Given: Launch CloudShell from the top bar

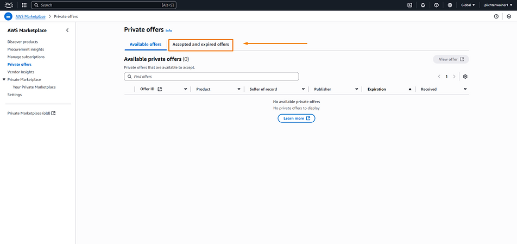Looking at the screenshot, I should (409, 5).
